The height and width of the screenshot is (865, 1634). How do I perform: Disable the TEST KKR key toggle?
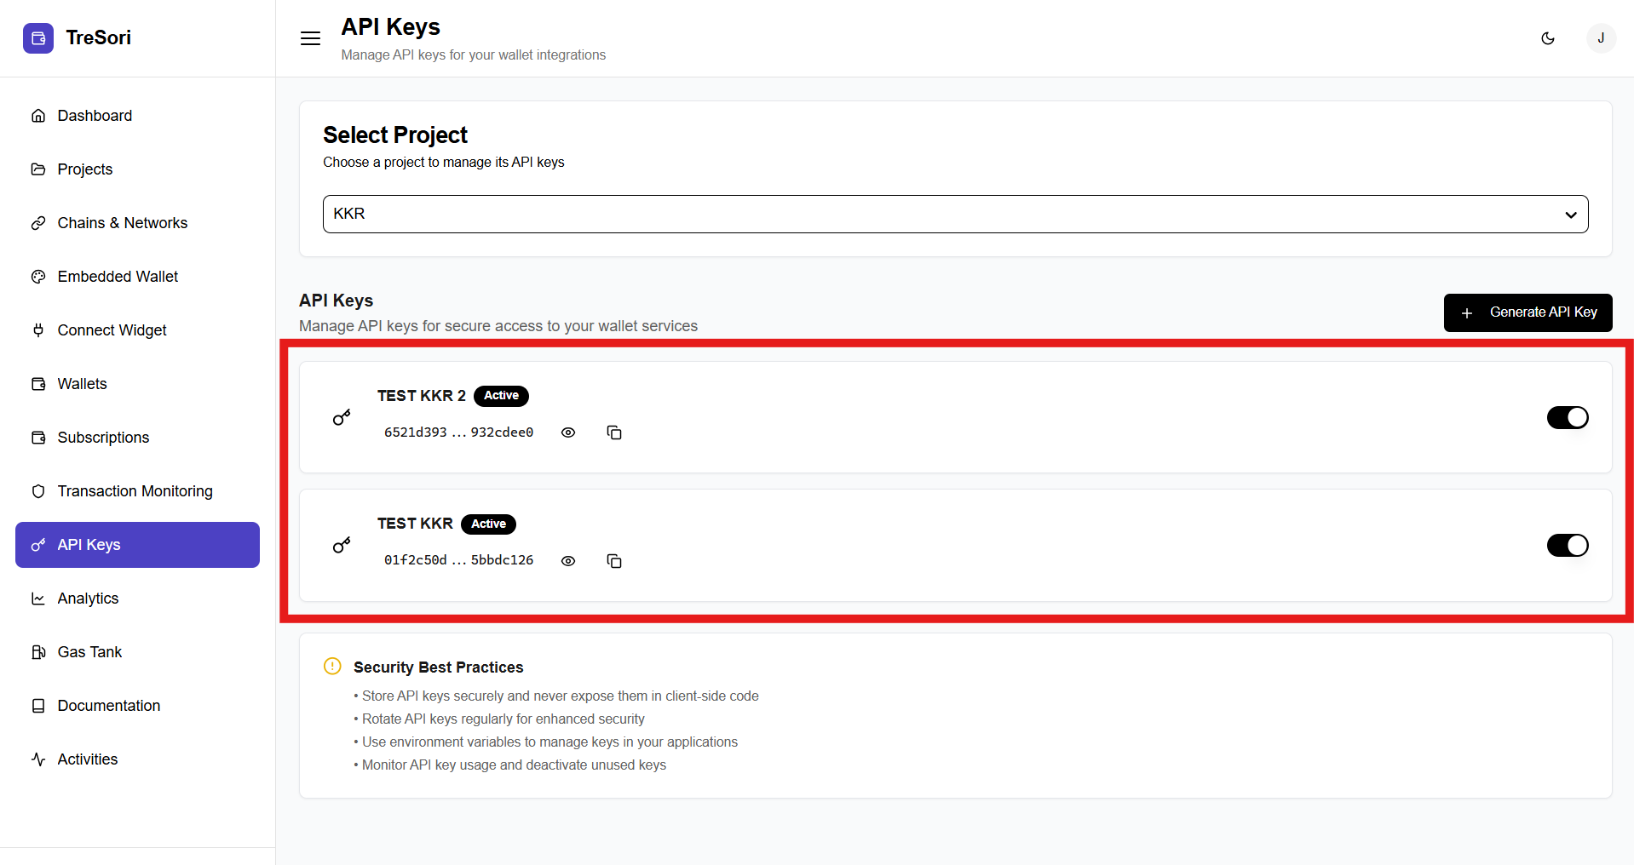coord(1568,545)
